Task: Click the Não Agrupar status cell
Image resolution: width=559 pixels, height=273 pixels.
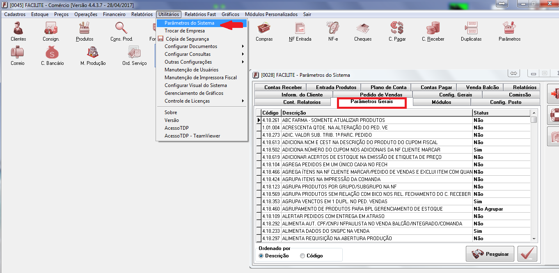Action: pyautogui.click(x=501, y=209)
